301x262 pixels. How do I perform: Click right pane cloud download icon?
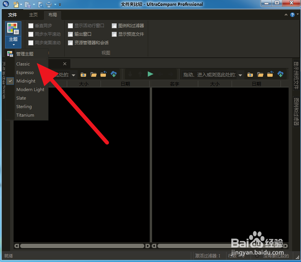tap(280, 74)
